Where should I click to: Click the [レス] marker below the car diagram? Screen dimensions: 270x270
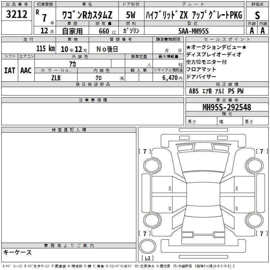click(x=148, y=259)
